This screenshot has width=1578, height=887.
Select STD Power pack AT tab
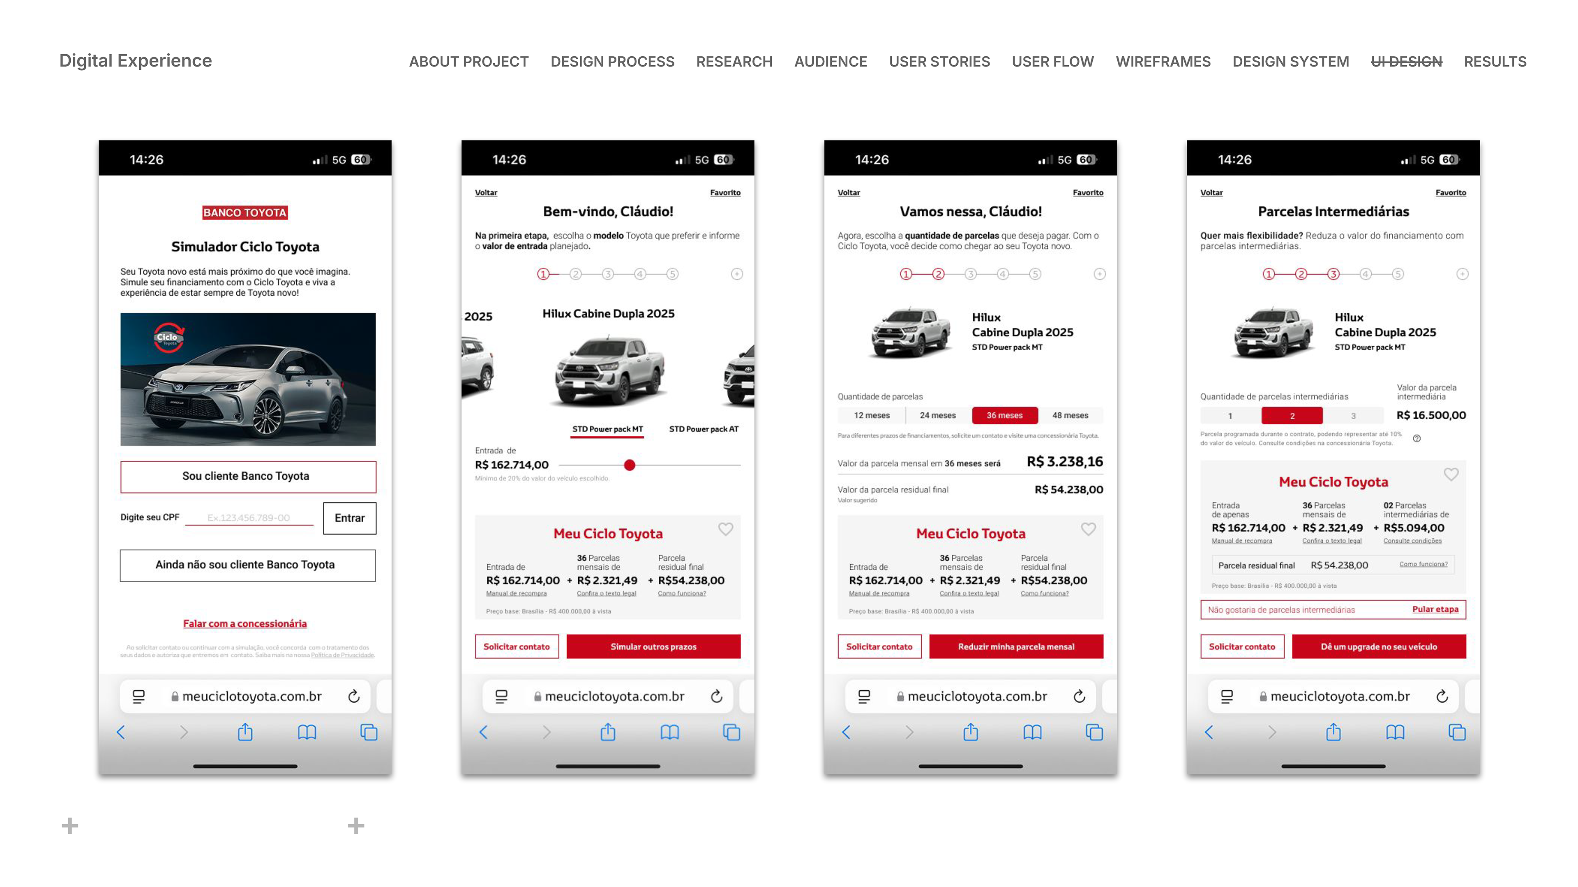[704, 429]
